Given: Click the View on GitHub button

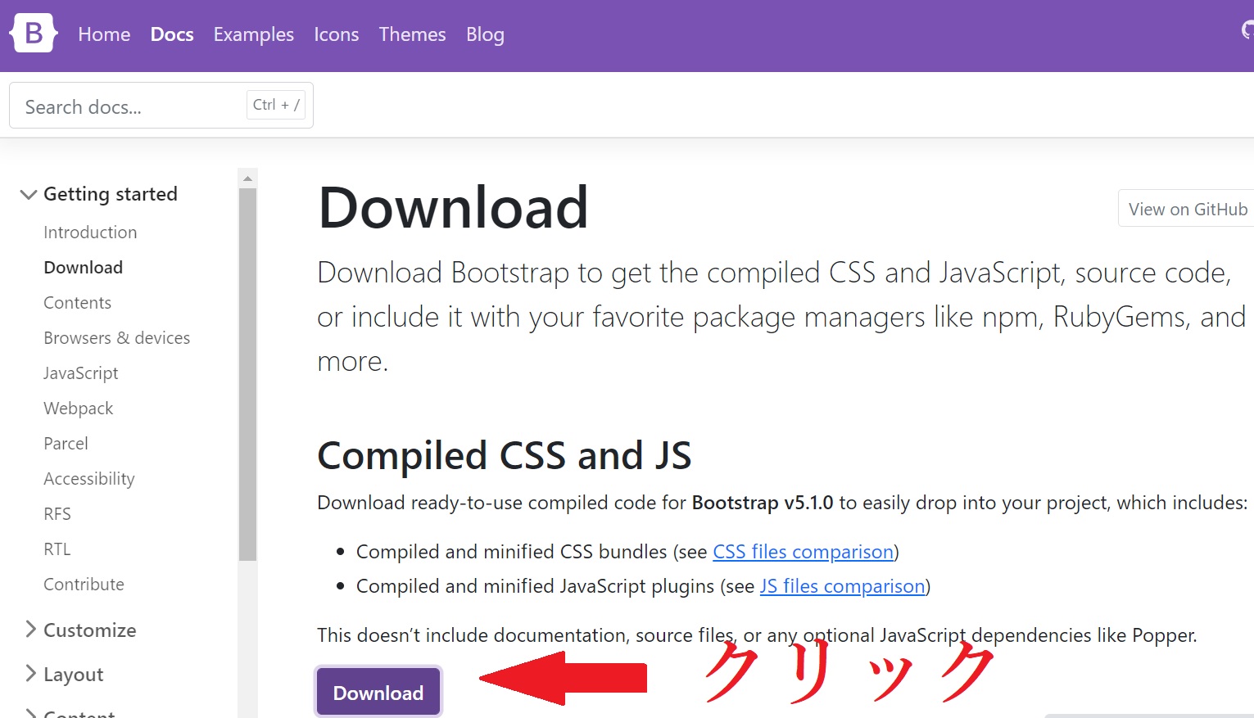Looking at the screenshot, I should (1186, 209).
